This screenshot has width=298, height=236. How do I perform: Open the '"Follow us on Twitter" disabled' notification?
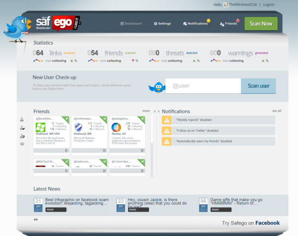[219, 131]
